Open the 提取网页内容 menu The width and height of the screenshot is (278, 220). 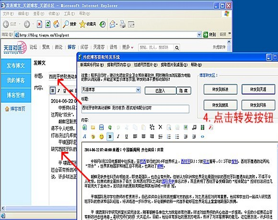coord(119,65)
